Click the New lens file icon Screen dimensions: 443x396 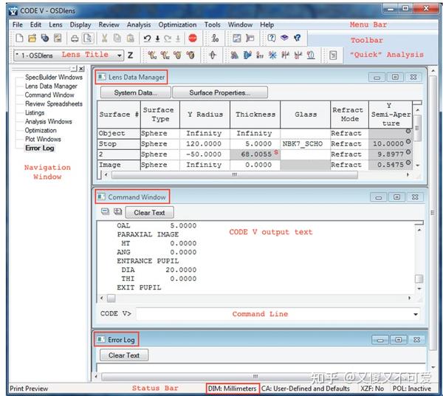[19, 38]
